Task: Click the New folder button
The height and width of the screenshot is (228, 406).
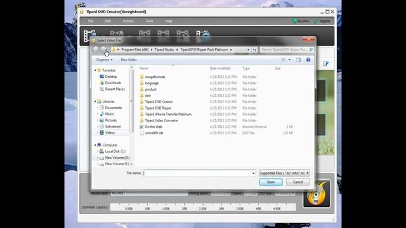Action: click(129, 60)
